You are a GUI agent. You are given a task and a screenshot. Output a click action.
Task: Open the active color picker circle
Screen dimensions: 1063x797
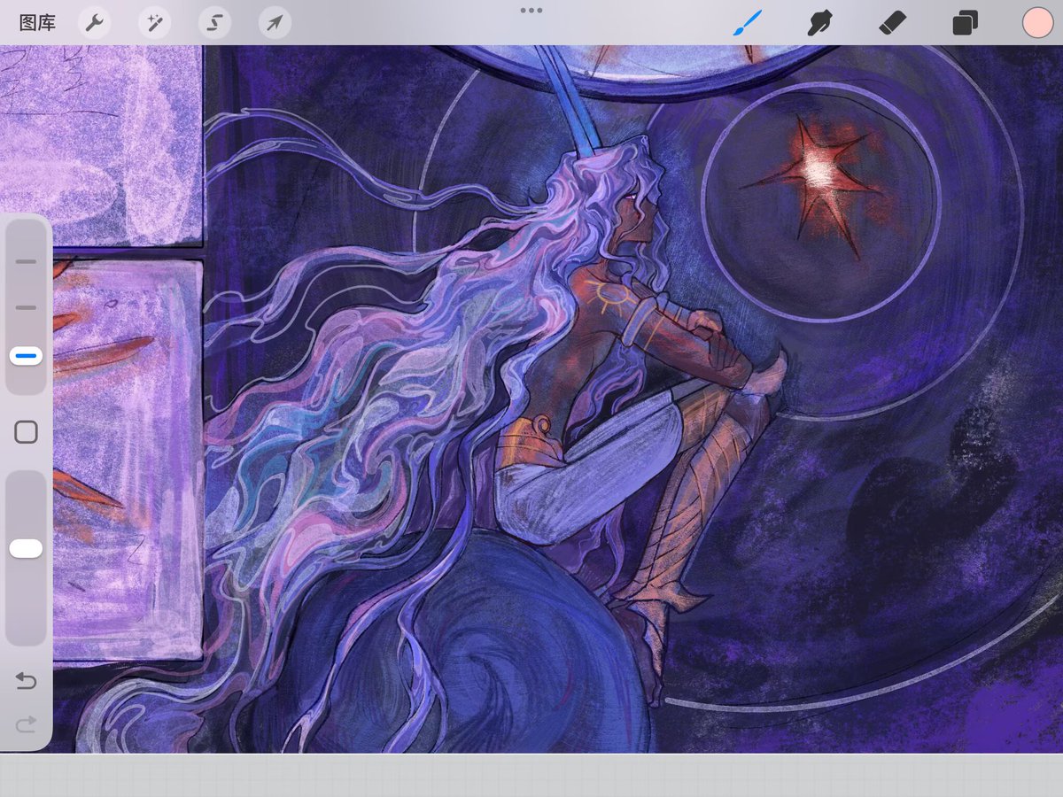1037,23
